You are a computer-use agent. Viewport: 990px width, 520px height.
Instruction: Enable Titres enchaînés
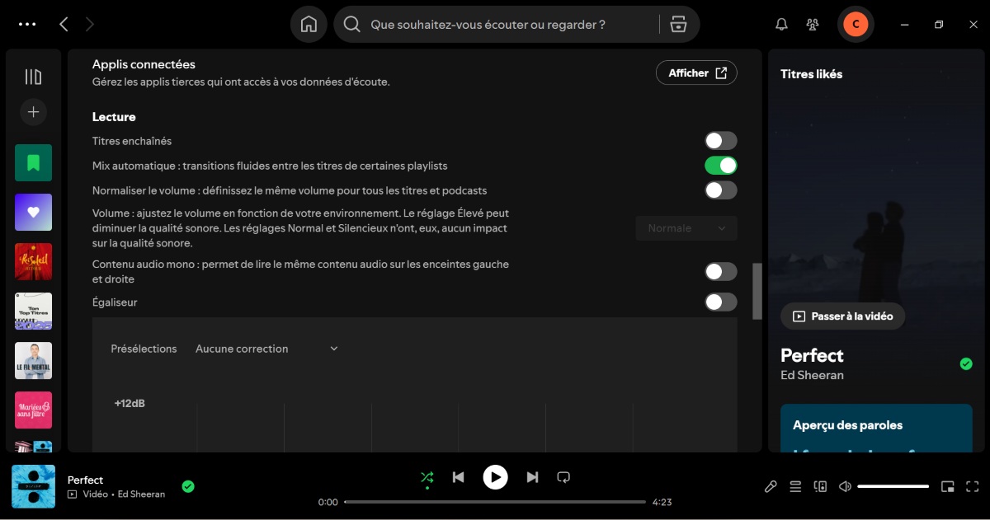tap(720, 140)
